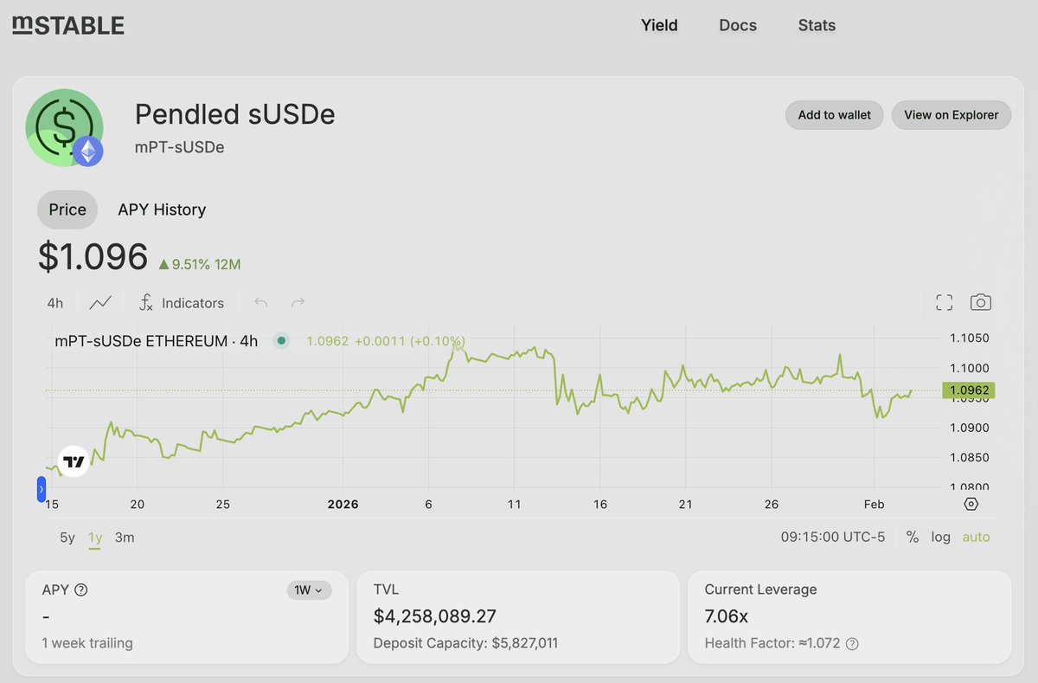The width and height of the screenshot is (1038, 683).
Task: Click the redo arrow in chart toolbar
Action: tap(298, 303)
